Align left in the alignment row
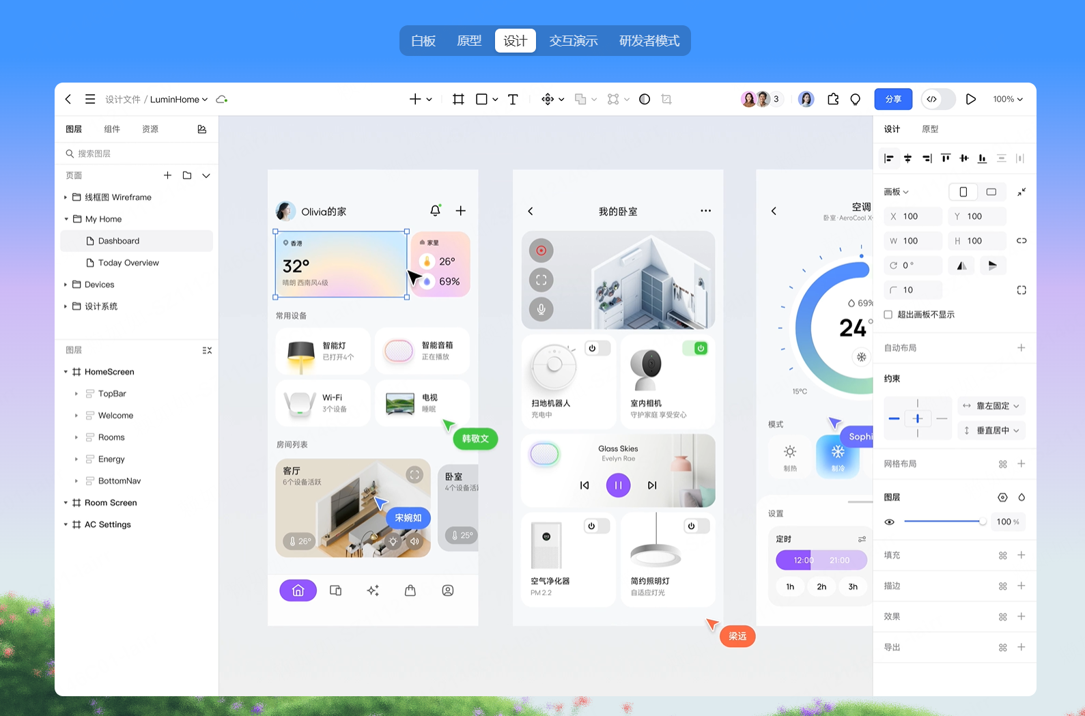The image size is (1085, 716). (888, 158)
